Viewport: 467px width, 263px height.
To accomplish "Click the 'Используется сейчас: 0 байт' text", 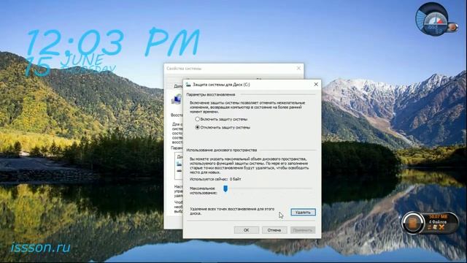I will coord(215,179).
